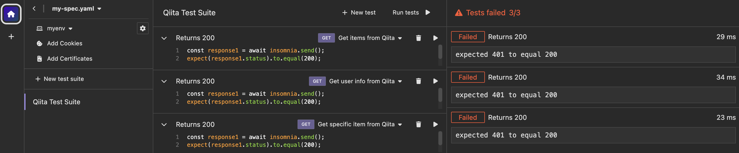Open environment settings gear icon
Screen dimensions: 739x153
point(143,28)
